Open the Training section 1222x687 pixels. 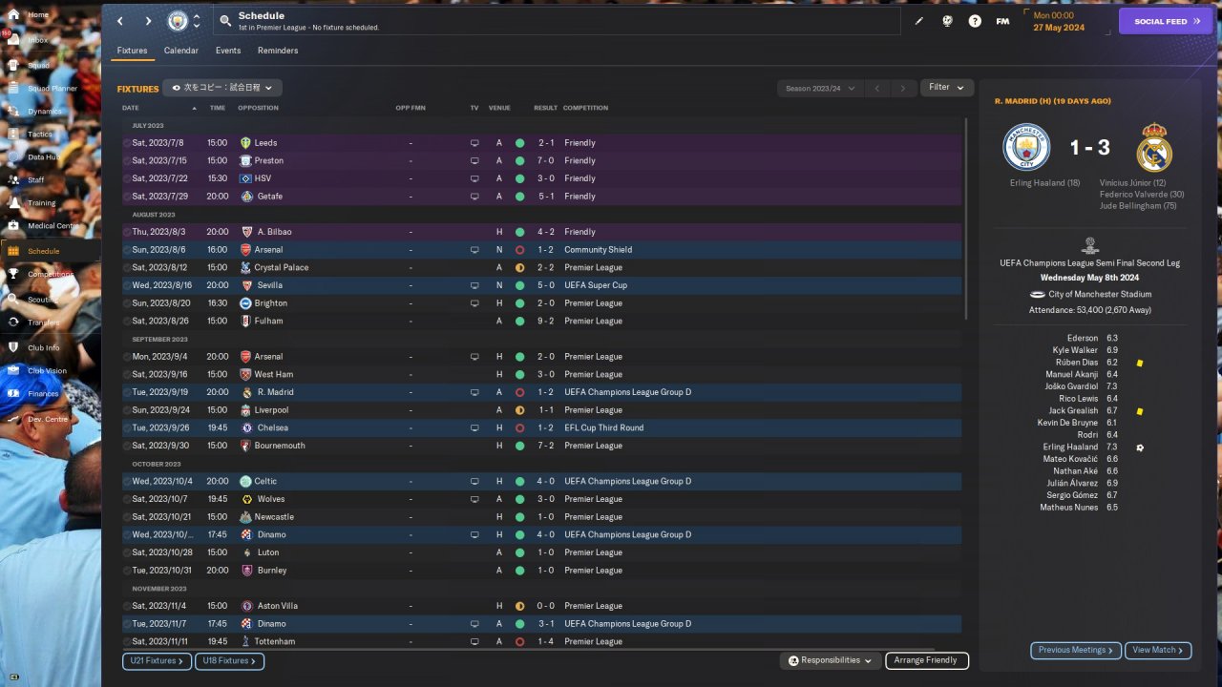click(41, 203)
